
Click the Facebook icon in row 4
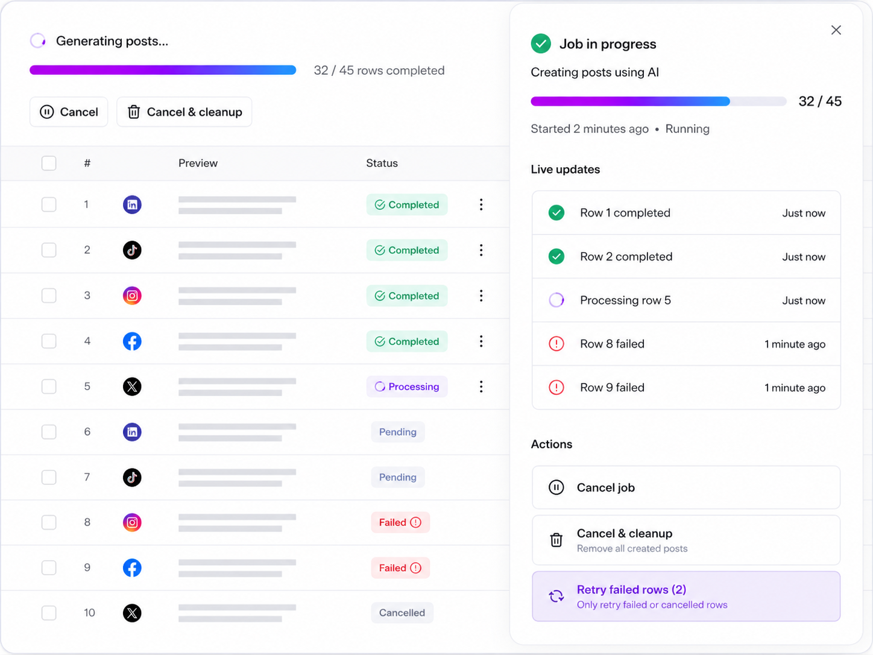point(132,341)
